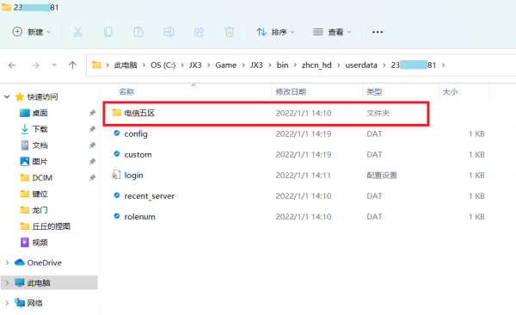Image resolution: width=516 pixels, height=315 pixels.
Task: Click the chevron after OS (C:) breadcrumb
Action: coord(182,65)
